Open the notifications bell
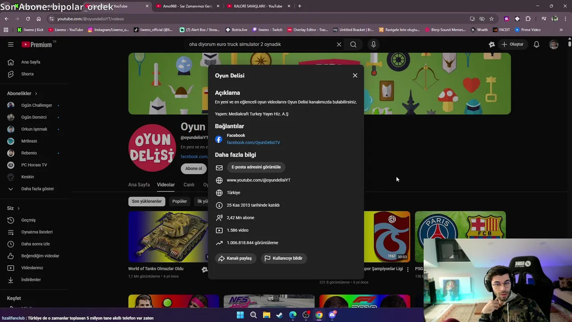572x322 pixels. 536,44
